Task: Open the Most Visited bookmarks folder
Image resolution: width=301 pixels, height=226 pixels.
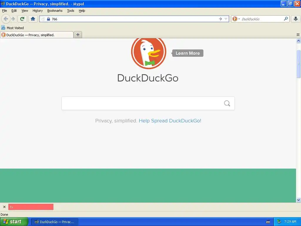Action: pyautogui.click(x=12, y=28)
